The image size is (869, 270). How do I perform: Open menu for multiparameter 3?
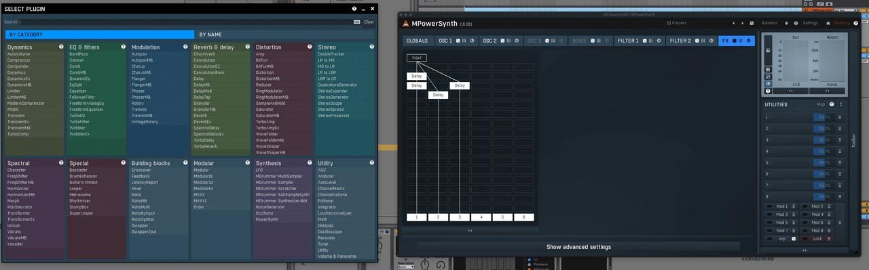[839, 140]
